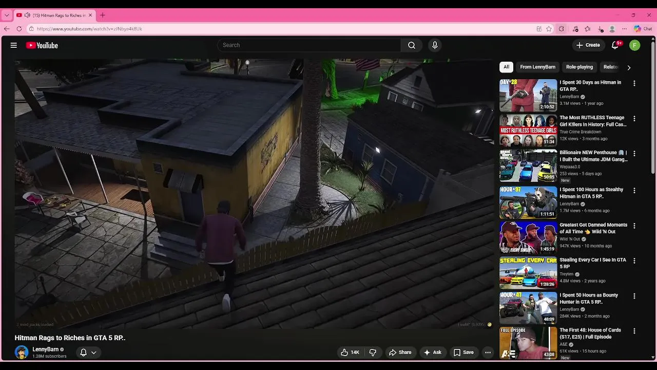Toggle notification bell for LennyBarn
Image resolution: width=657 pixels, height=370 pixels.
pos(83,353)
